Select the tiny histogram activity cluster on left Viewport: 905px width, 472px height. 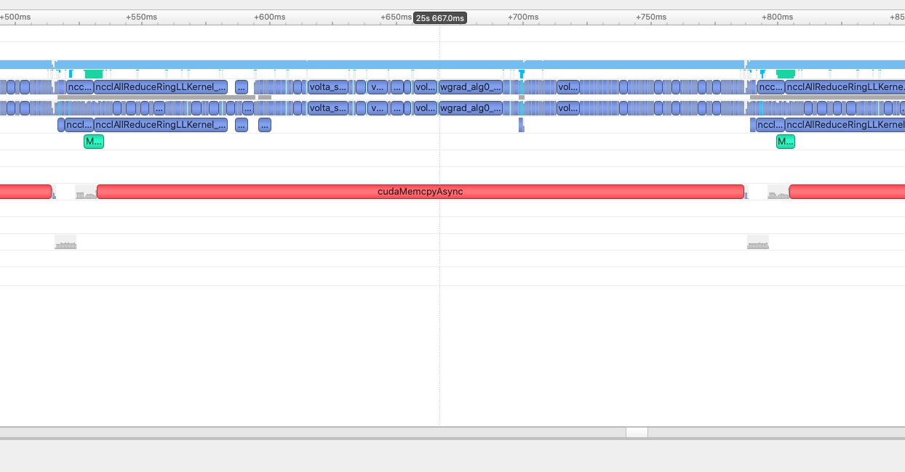pos(65,243)
